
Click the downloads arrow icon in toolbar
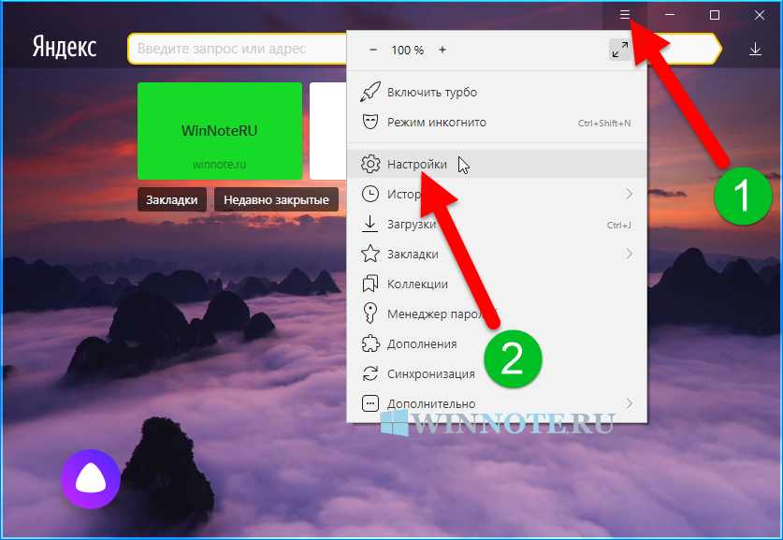click(755, 49)
